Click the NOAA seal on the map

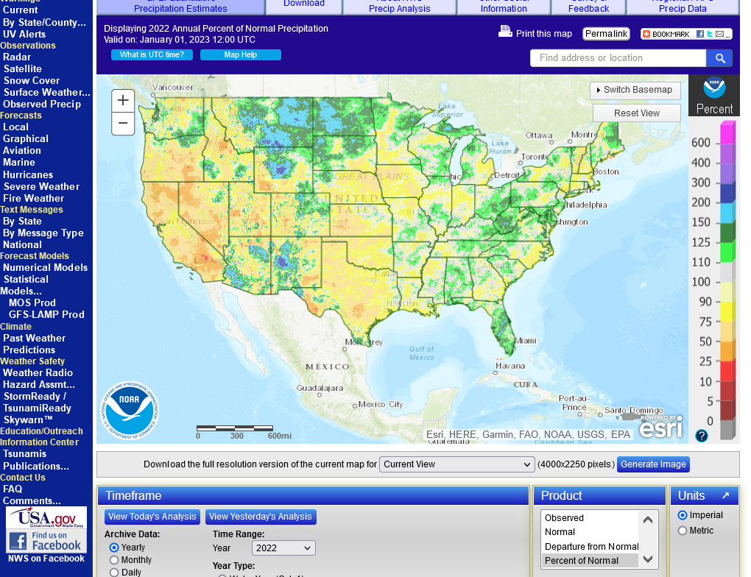[x=130, y=411]
